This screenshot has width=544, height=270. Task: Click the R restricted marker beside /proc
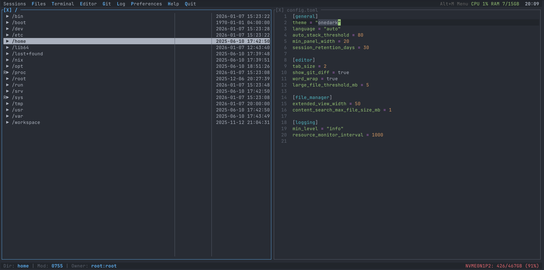tap(4, 72)
